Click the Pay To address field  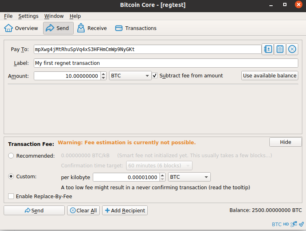coord(148,49)
